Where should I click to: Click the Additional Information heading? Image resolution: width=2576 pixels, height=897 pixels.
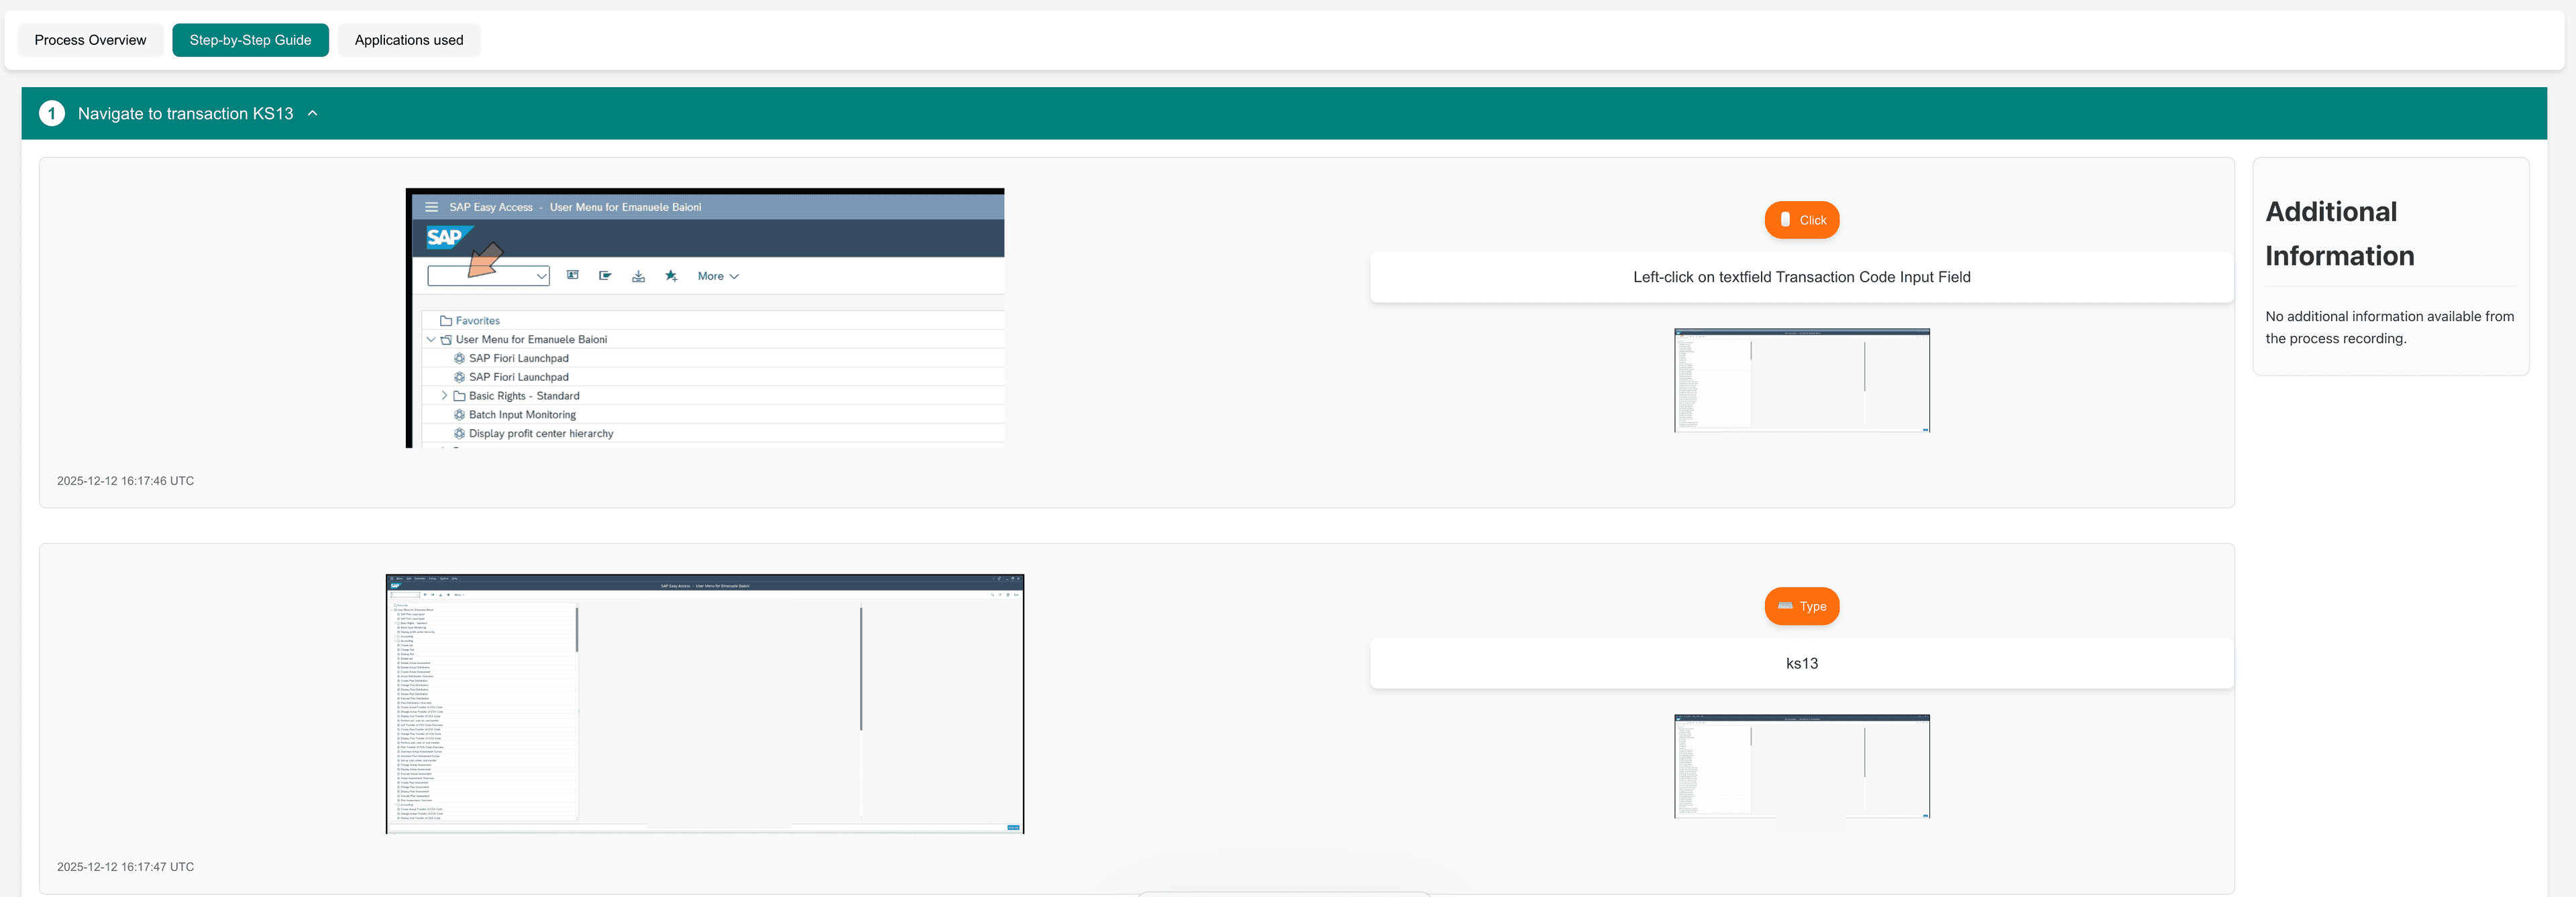point(2340,234)
